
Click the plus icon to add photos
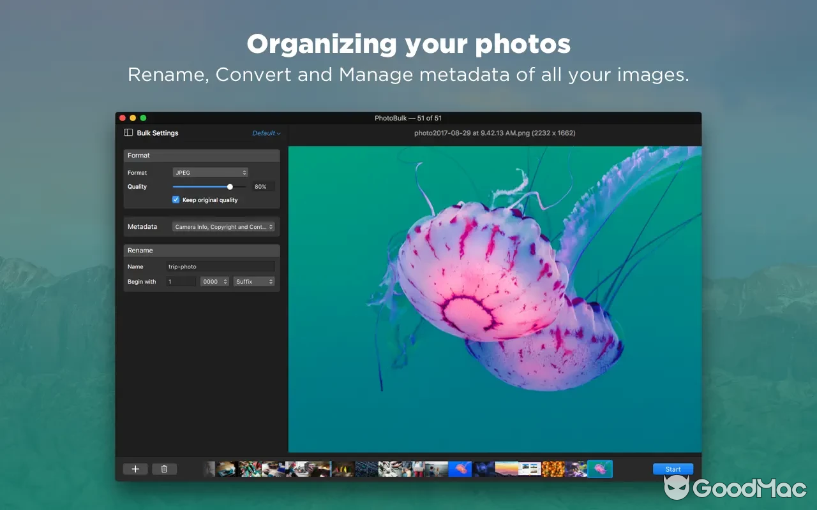[x=135, y=469]
